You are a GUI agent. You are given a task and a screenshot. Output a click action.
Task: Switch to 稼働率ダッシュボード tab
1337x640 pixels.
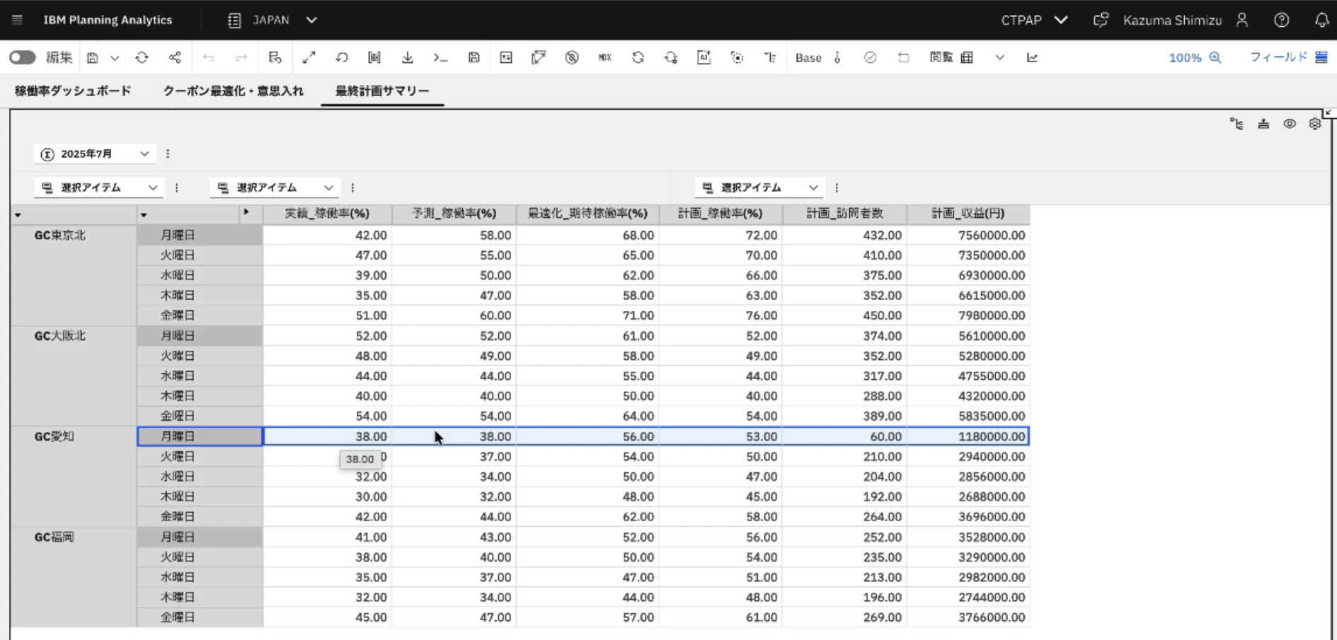(x=73, y=91)
